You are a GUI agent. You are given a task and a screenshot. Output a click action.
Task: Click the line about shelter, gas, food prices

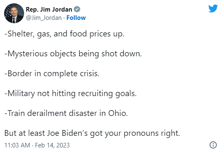64,34
